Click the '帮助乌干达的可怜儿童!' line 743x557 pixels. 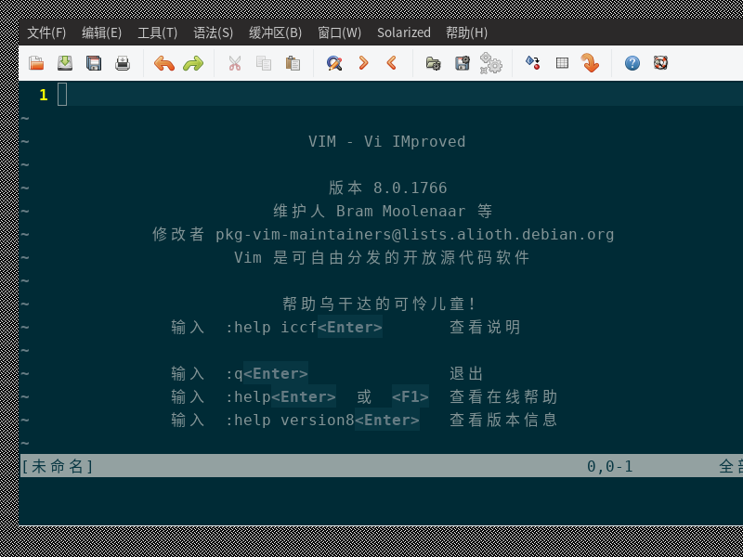pyautogui.click(x=379, y=304)
